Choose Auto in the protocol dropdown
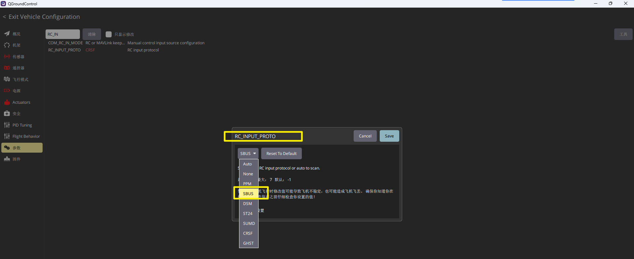This screenshot has height=259, width=634. point(249,164)
